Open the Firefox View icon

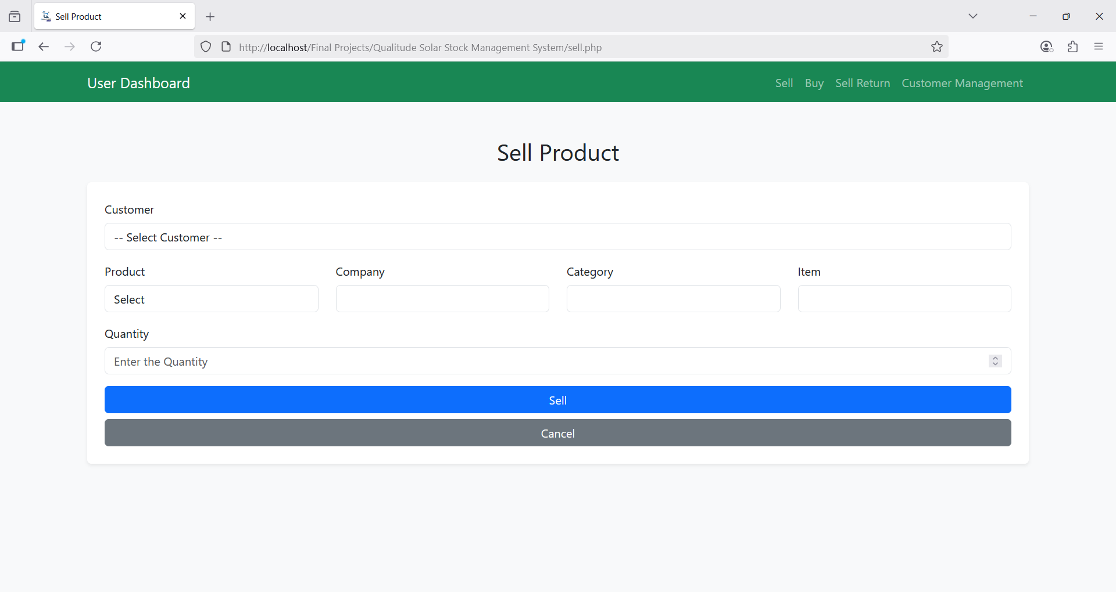(x=15, y=17)
